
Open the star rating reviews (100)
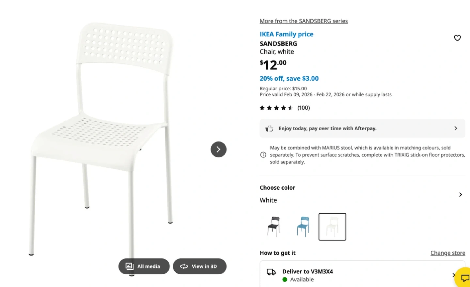[x=285, y=108]
